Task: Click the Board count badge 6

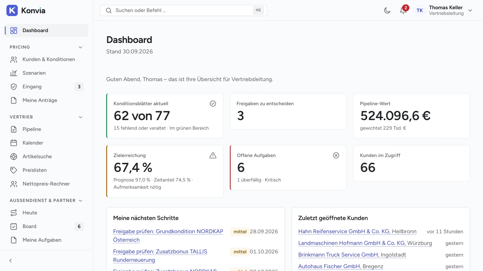Action: click(x=79, y=226)
